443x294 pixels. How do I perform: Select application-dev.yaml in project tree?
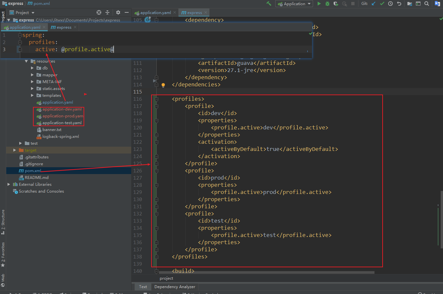pos(62,109)
